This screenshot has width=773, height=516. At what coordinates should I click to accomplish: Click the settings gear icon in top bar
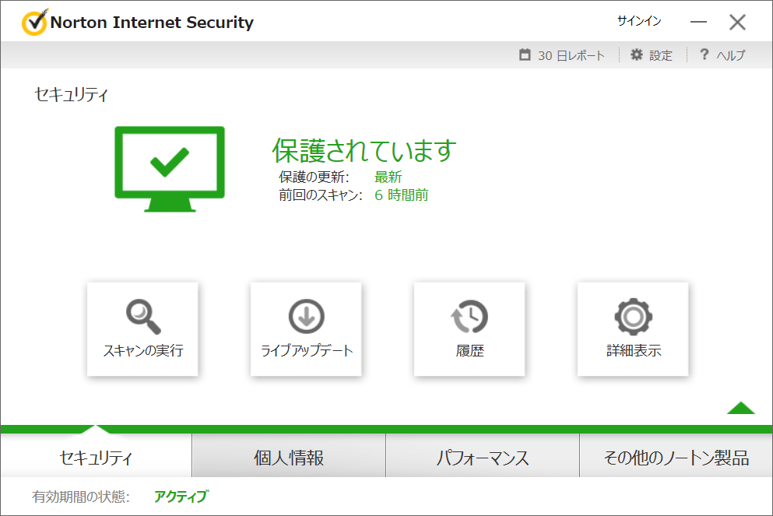pyautogui.click(x=637, y=55)
